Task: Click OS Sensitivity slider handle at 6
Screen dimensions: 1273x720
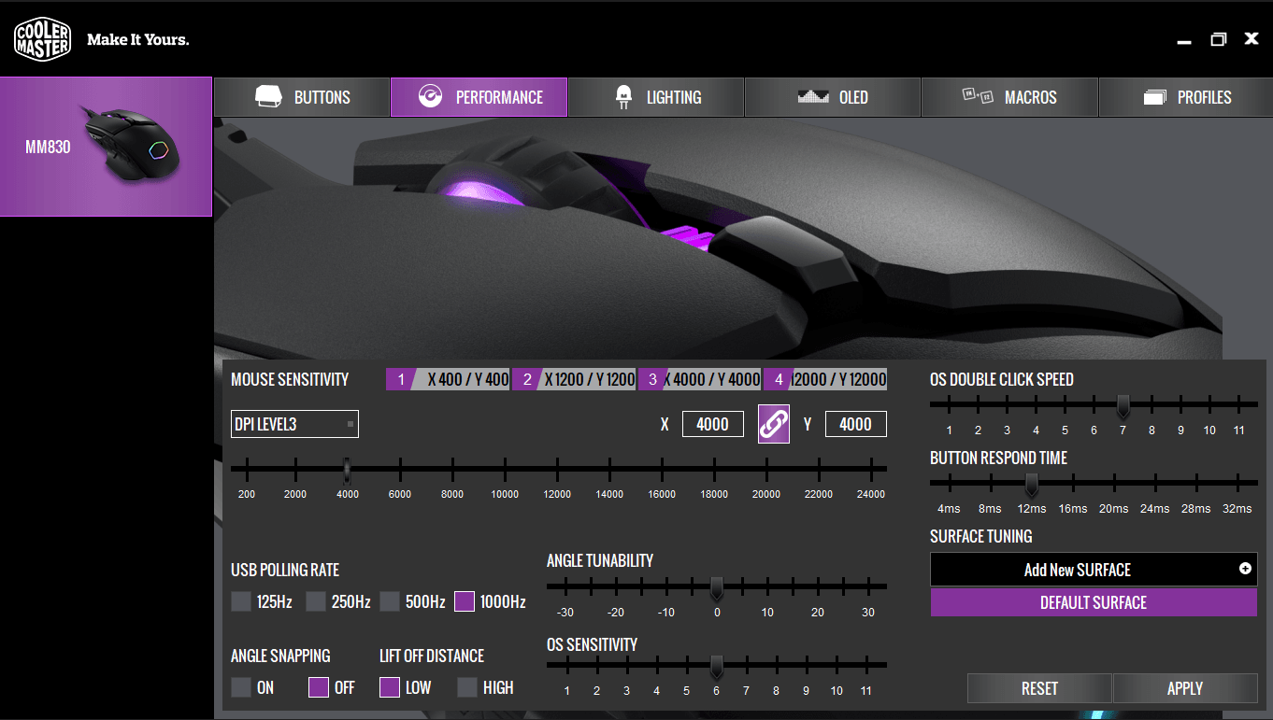Action: [717, 667]
